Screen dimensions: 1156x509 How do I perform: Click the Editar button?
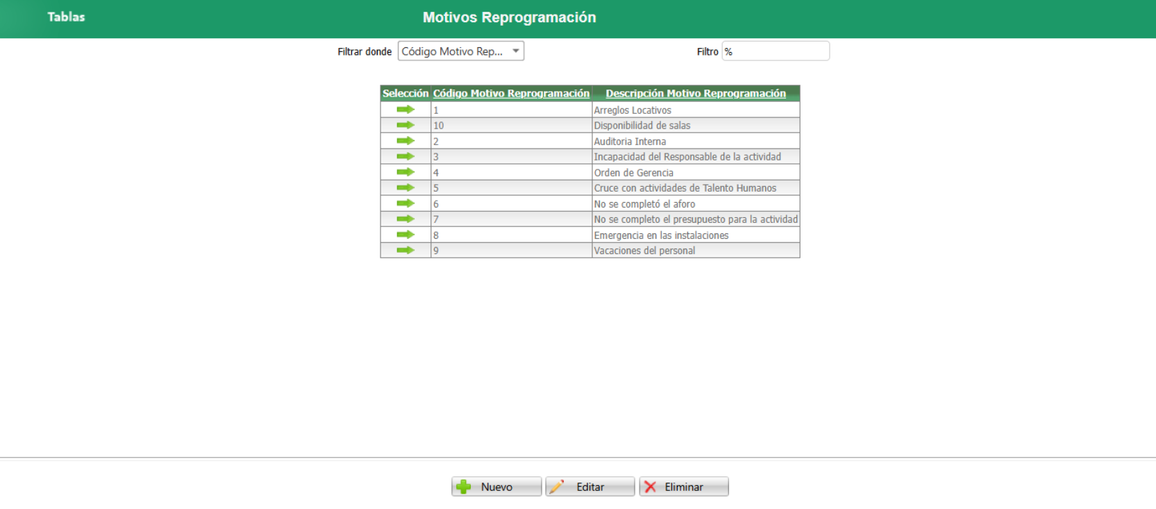pyautogui.click(x=590, y=487)
